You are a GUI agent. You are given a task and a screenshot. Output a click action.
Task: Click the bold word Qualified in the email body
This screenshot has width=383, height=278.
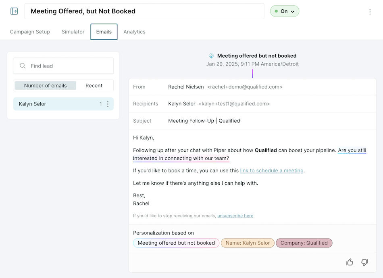266,150
